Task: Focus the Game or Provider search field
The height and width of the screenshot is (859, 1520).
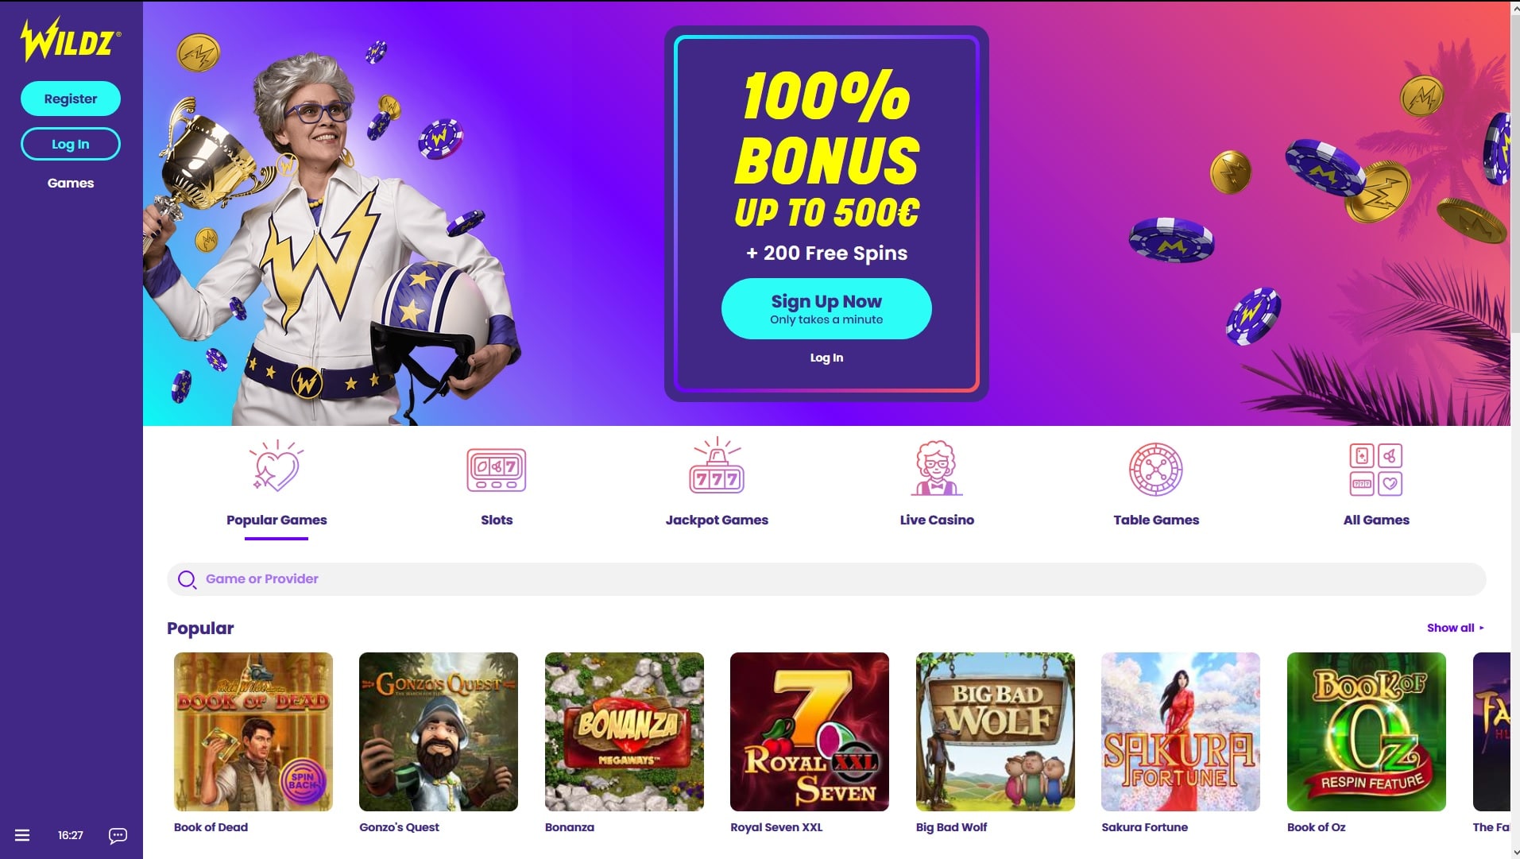Action: [x=826, y=579]
